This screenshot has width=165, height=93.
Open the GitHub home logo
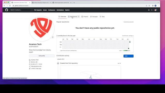6,10
